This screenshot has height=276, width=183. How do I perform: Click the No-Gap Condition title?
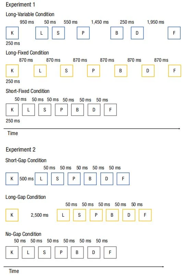(23, 234)
